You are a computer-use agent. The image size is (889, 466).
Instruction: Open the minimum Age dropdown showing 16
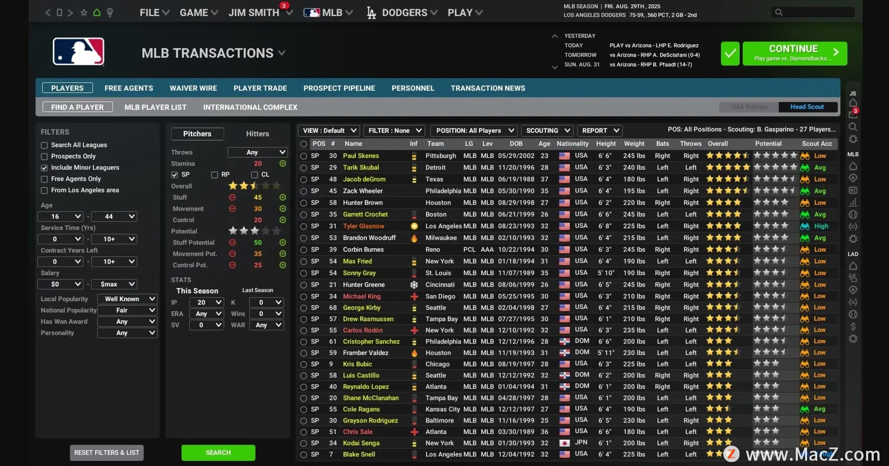coord(60,216)
